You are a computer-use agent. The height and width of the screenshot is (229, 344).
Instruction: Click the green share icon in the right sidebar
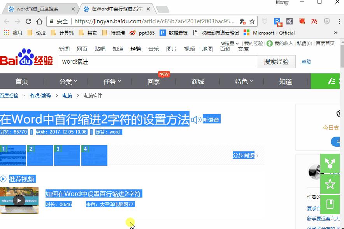[x=330, y=163]
